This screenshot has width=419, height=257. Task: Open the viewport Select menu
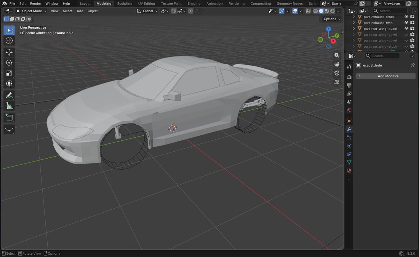[67, 11]
